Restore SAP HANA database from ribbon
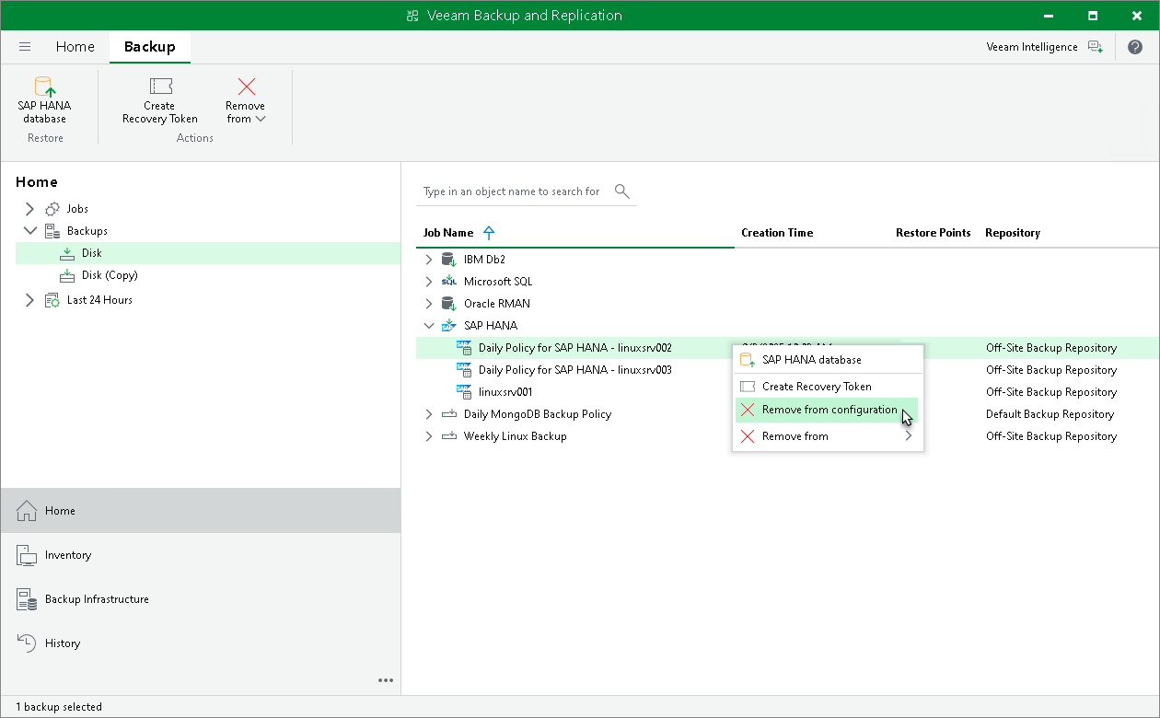 tap(44, 99)
